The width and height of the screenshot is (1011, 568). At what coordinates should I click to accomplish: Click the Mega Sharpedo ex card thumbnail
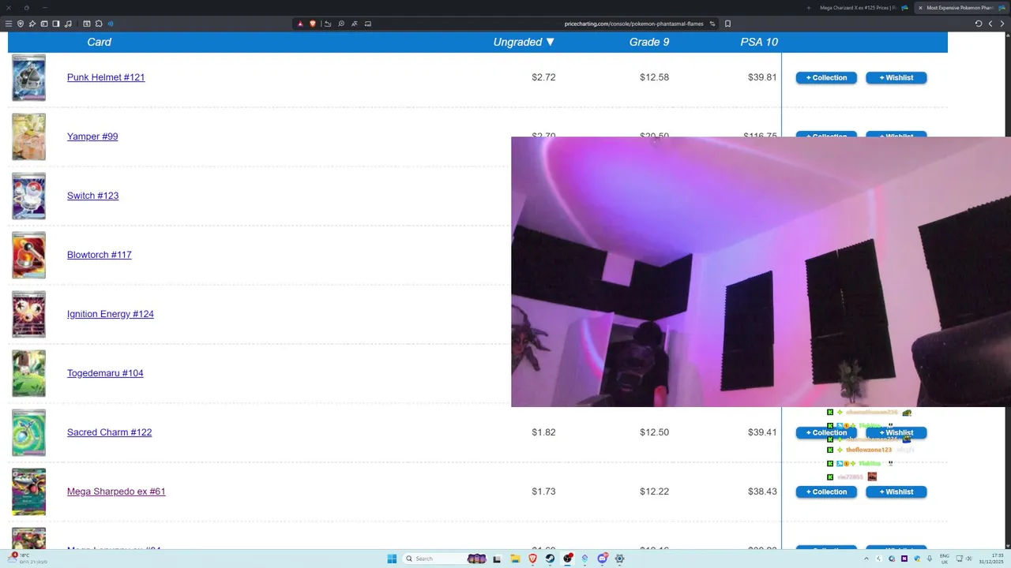point(28,491)
